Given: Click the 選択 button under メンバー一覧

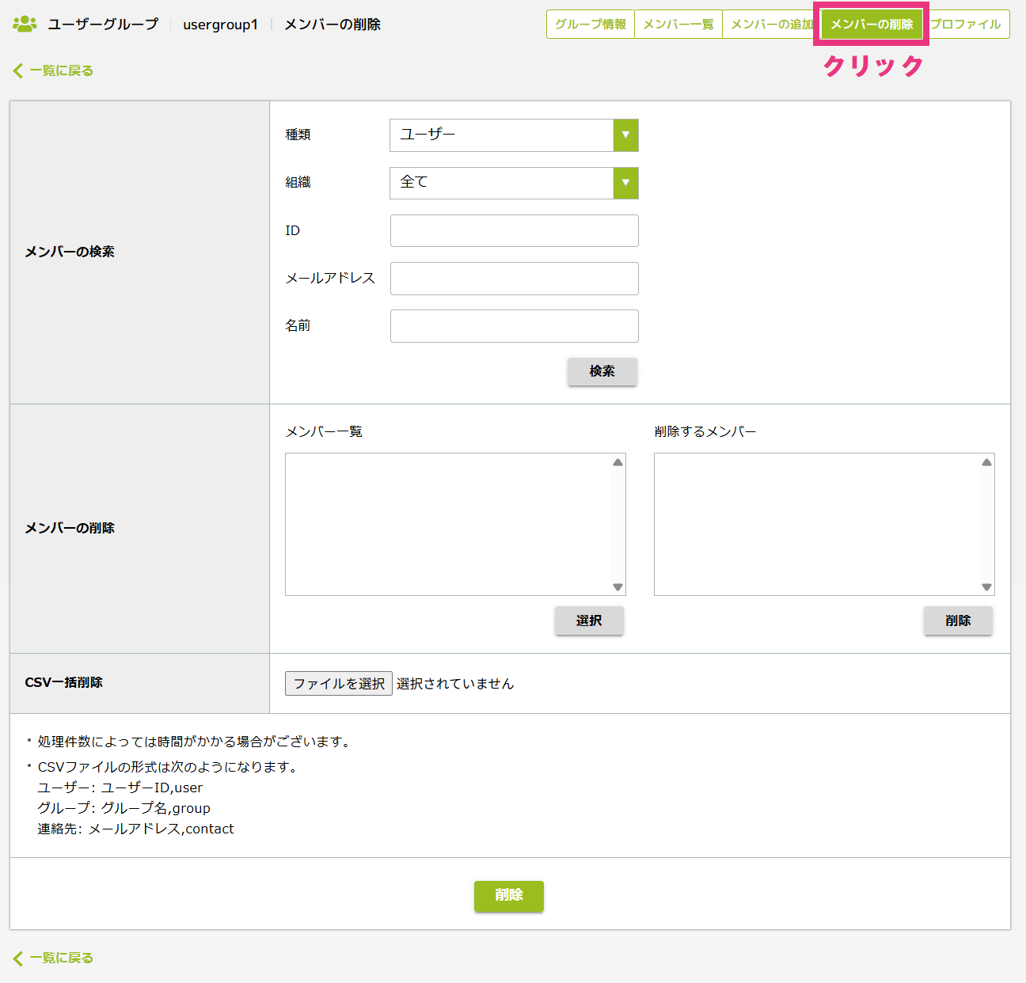Looking at the screenshot, I should click(589, 621).
